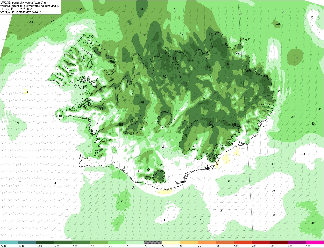Click the -29 map value

pos(144,35)
